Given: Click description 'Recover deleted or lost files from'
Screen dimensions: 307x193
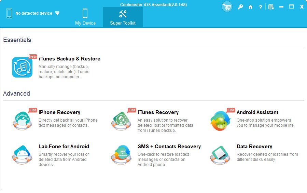Looking at the screenshot, I should click(267, 154).
